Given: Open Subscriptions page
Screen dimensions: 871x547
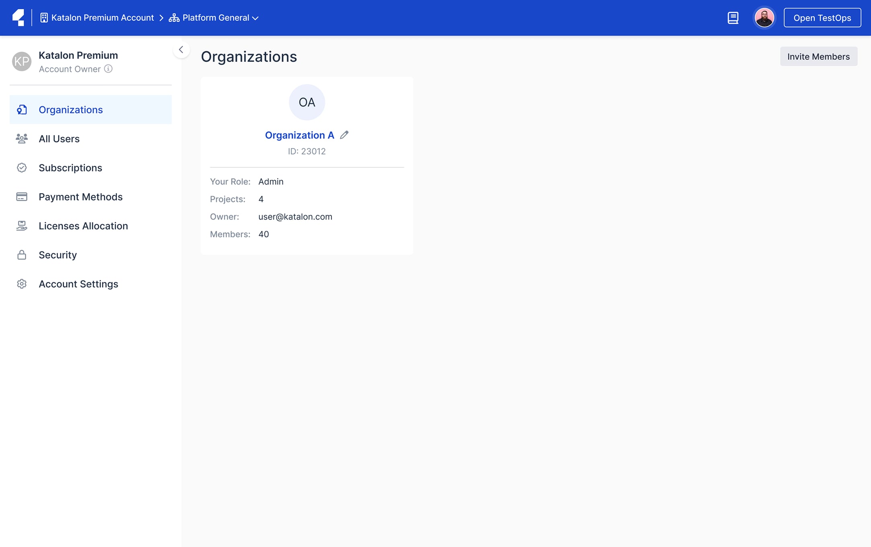Looking at the screenshot, I should 90,168.
